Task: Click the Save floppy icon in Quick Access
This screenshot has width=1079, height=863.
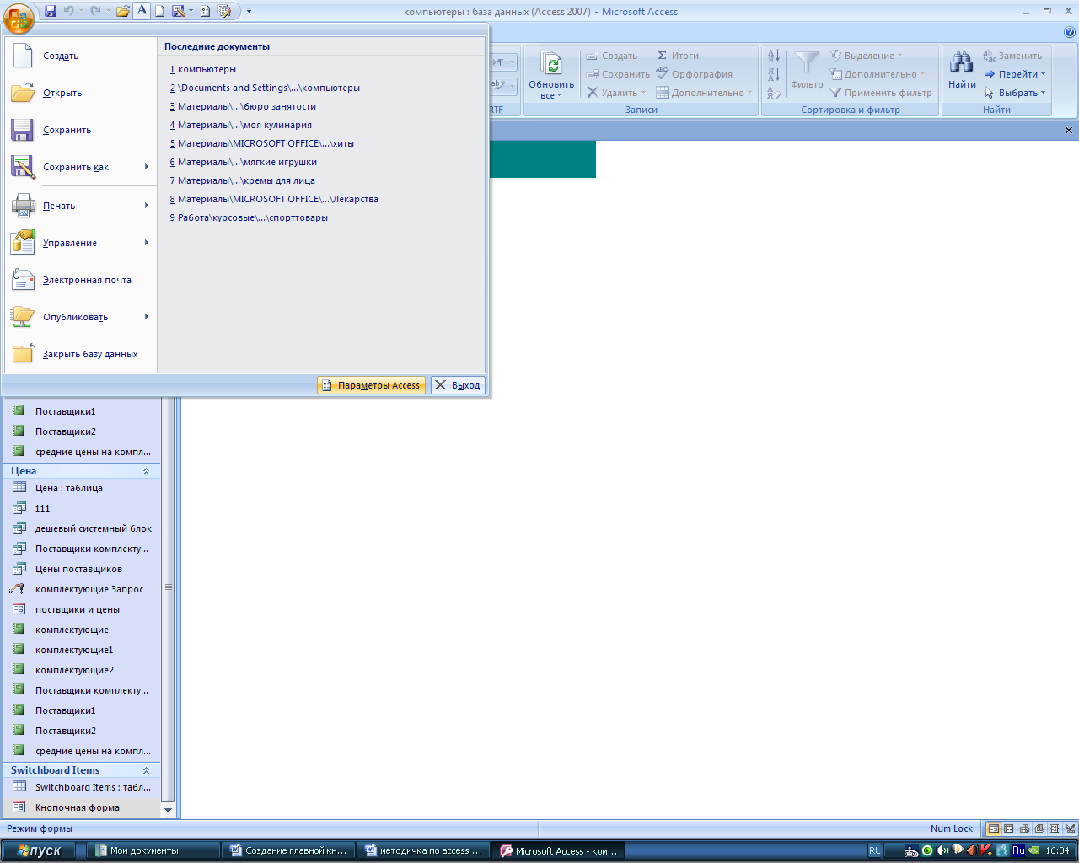Action: 51,11
